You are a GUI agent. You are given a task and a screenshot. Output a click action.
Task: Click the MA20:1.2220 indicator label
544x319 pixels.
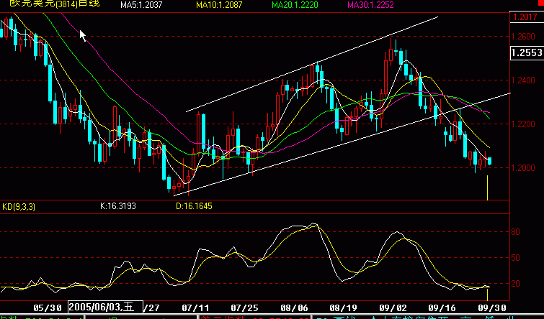[x=295, y=5]
